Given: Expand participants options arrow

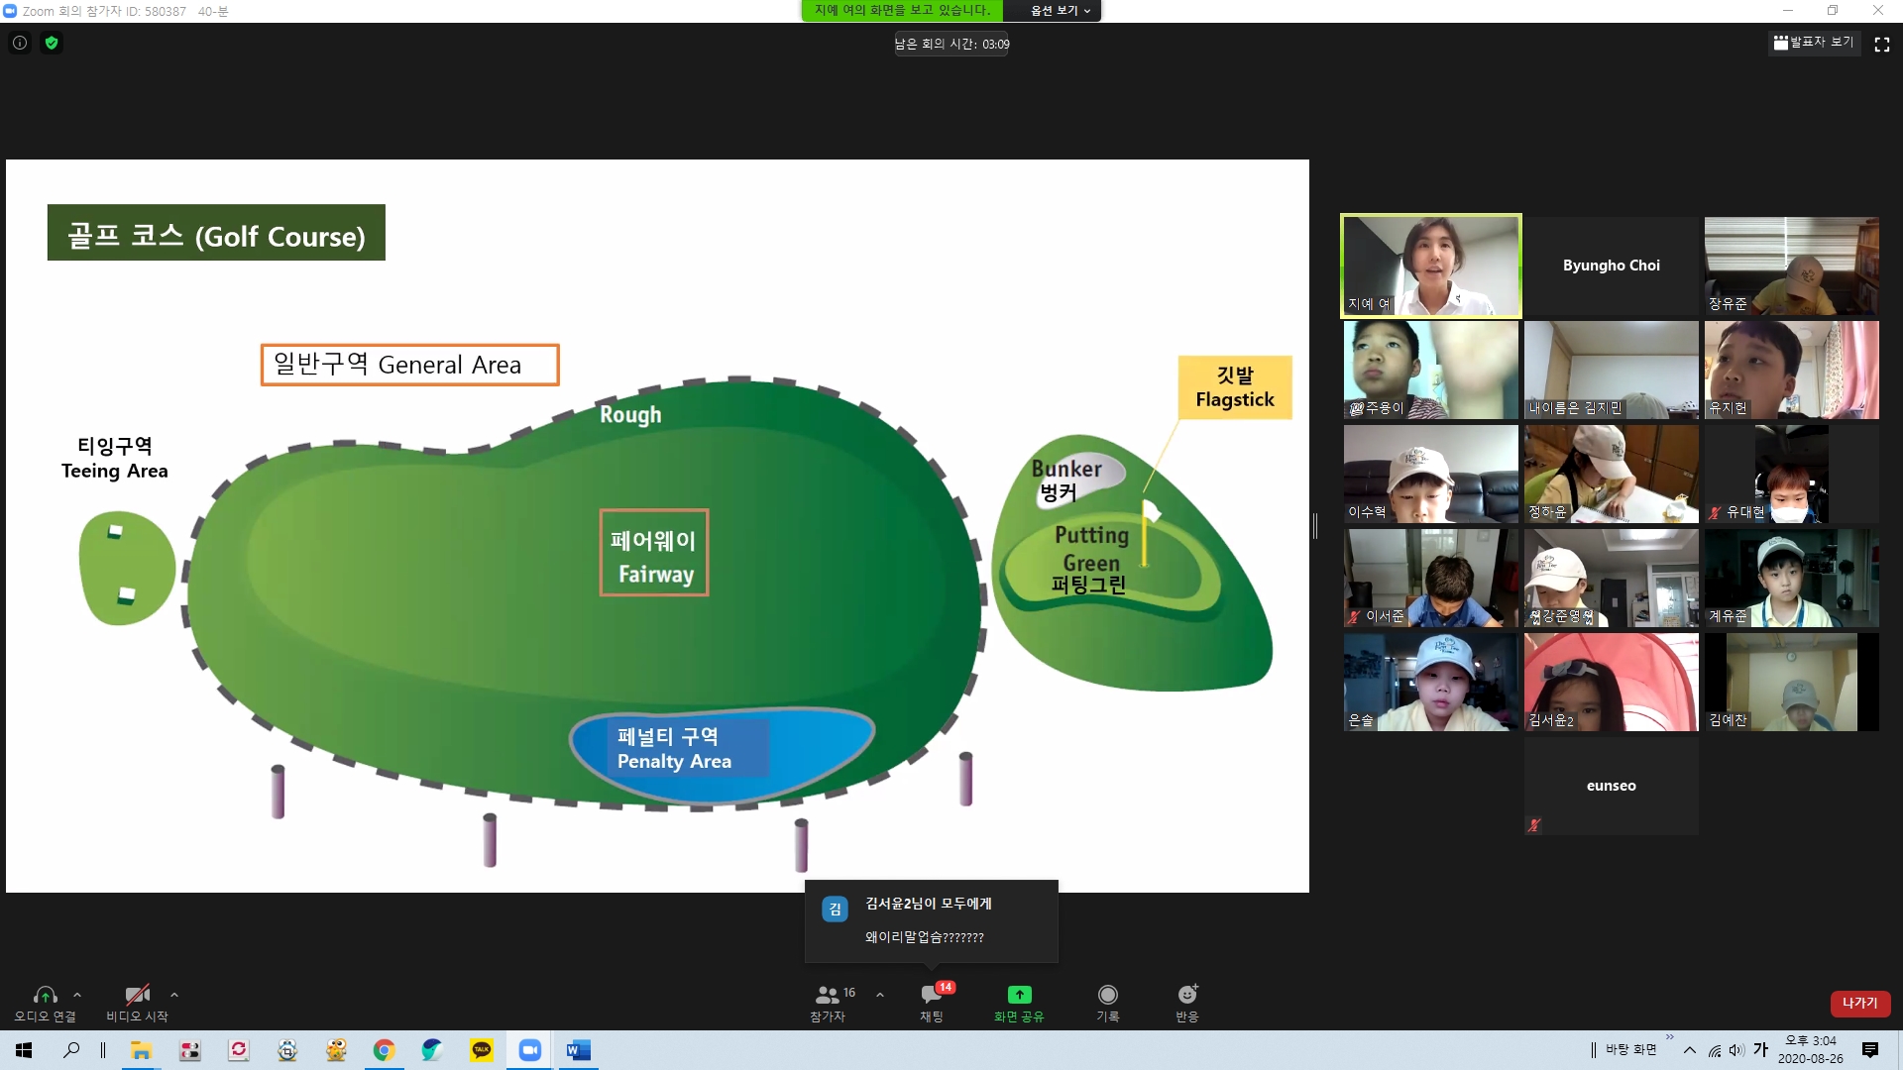Looking at the screenshot, I should point(880,995).
